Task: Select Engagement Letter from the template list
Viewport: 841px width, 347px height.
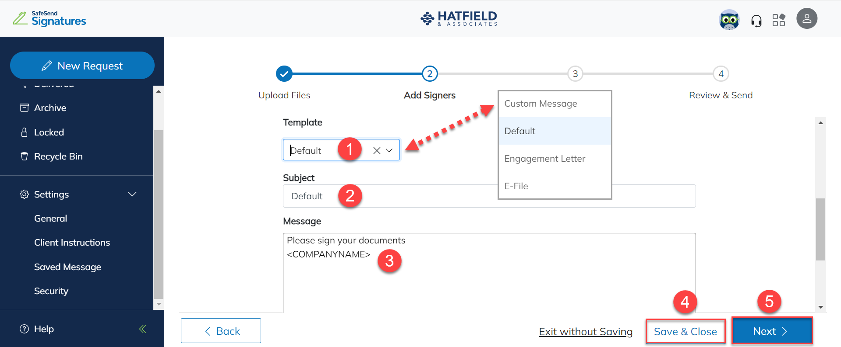Action: pos(544,159)
